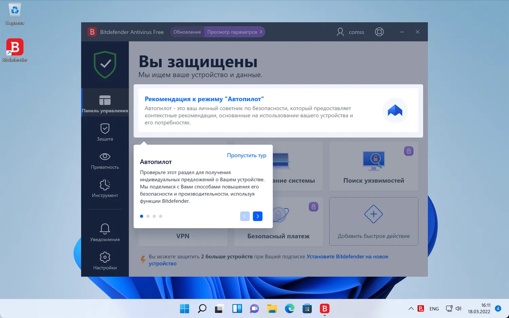Click the blue Autopilot icon

(395, 110)
